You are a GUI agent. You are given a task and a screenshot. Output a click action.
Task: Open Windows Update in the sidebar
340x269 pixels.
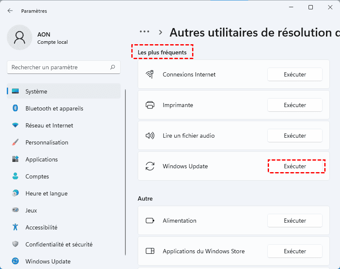[x=48, y=261]
